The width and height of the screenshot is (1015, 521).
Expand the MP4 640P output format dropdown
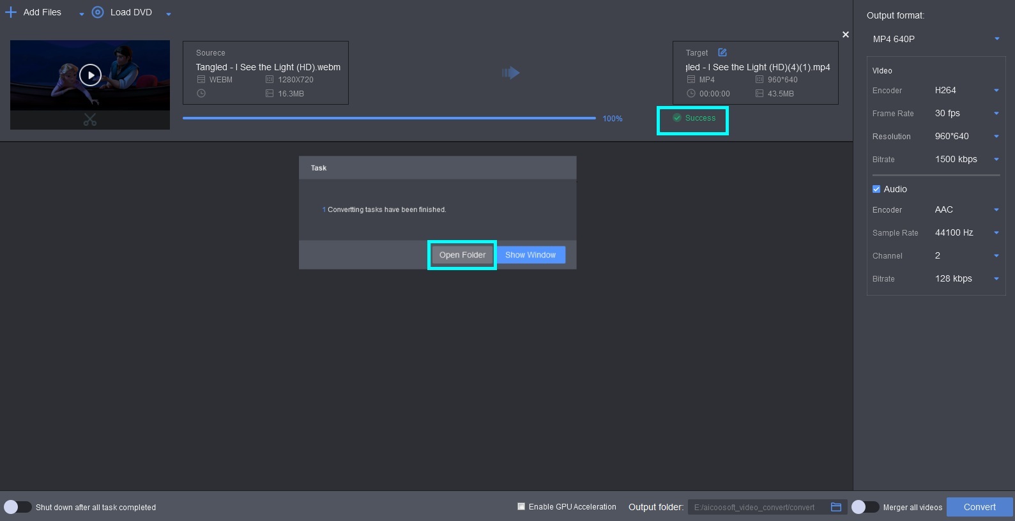coord(936,39)
